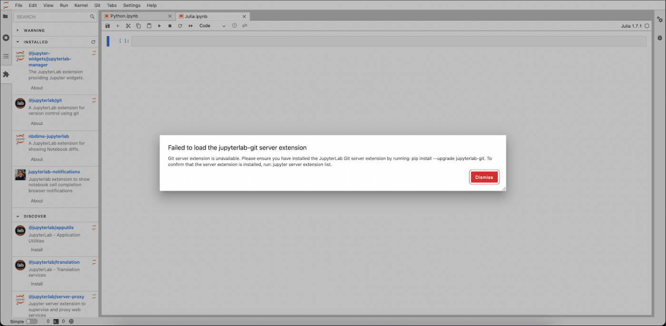666x326 pixels.
Task: Click the clock icon in notebook toolbar
Action: [x=235, y=26]
